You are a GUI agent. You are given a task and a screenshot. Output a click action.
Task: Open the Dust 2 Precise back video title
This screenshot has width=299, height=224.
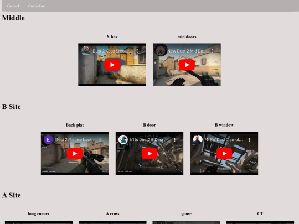point(74,139)
